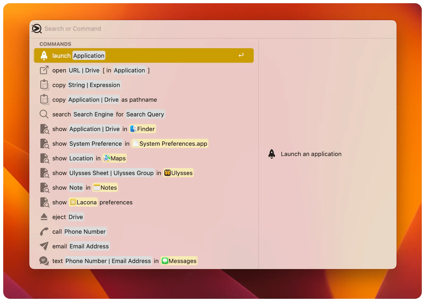
Task: Click the rocket icon on the launch command
Action: tap(44, 55)
